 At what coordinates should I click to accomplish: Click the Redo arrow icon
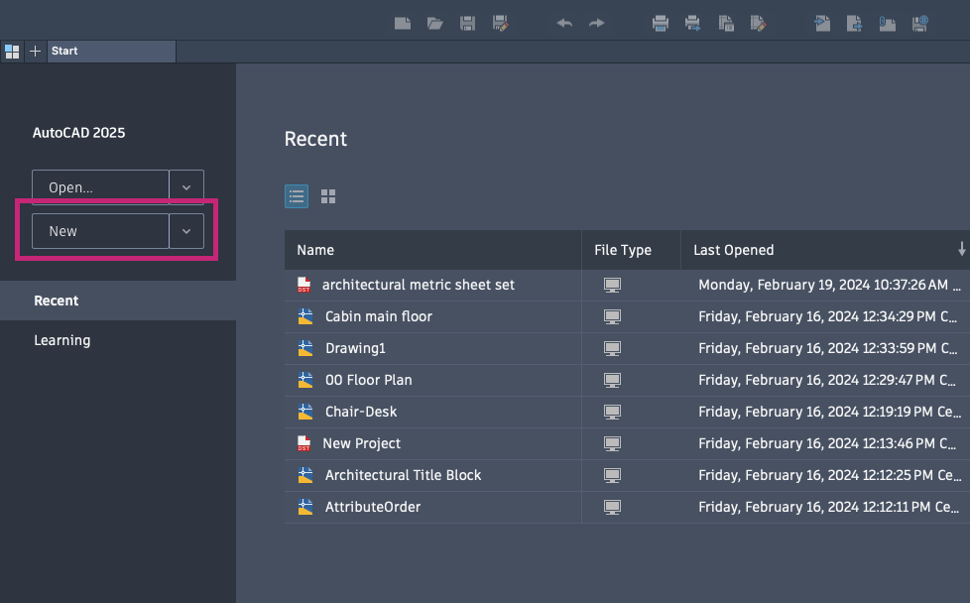(x=596, y=24)
